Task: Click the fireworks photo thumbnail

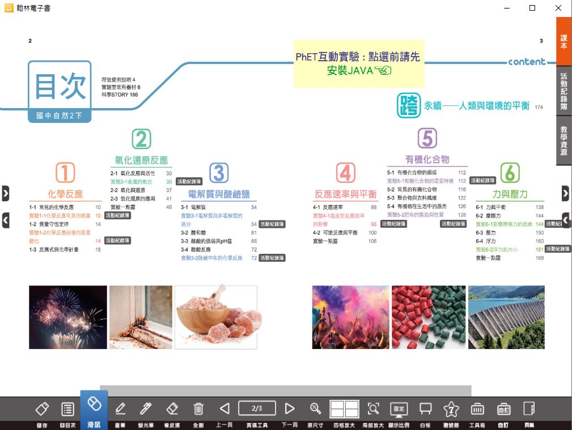Action: [x=68, y=317]
